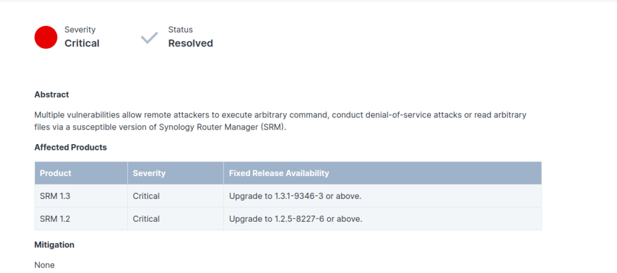Viewport: 617px width, 273px height.
Task: Select the Critical severity label text
Action: (82, 43)
